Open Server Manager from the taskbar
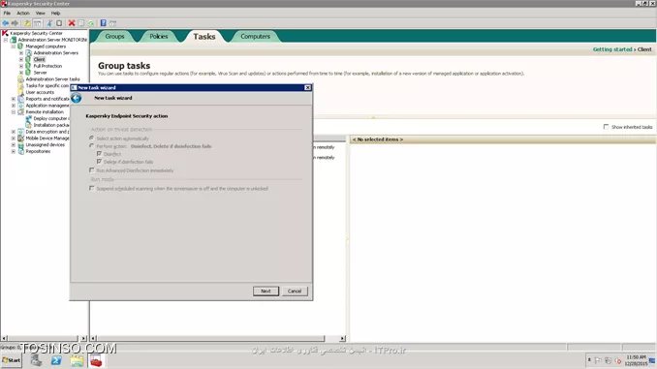The width and height of the screenshot is (657, 369). [36, 360]
